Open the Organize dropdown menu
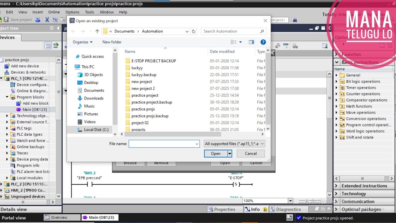Viewport: 396px width, 223px height. pyautogui.click(x=83, y=42)
